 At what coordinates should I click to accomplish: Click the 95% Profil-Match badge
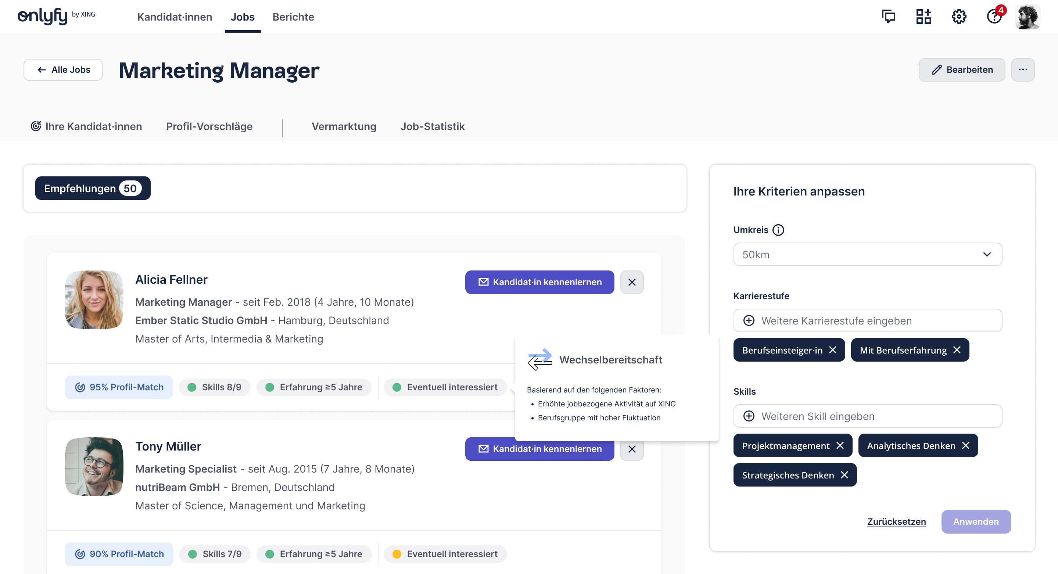tap(119, 387)
